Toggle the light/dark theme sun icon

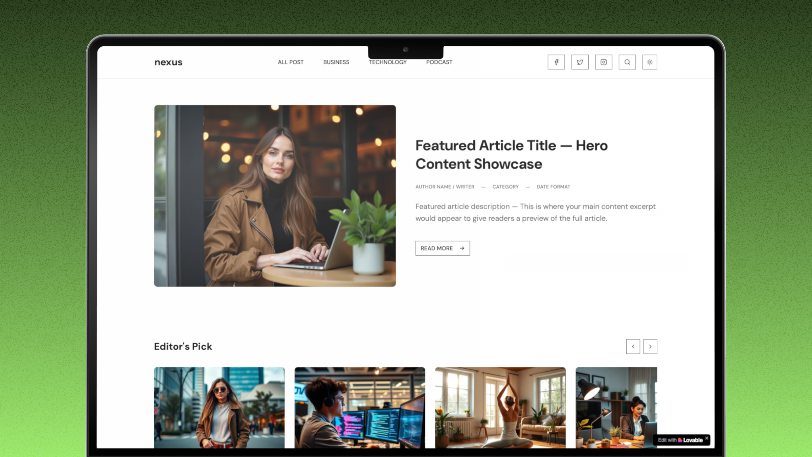(x=650, y=62)
